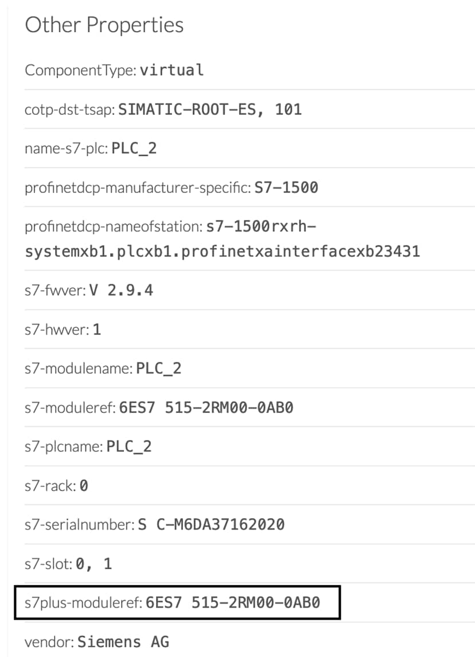Click the name-s7-plc PLC_2 value
The width and height of the screenshot is (475, 657).
pyautogui.click(x=134, y=148)
